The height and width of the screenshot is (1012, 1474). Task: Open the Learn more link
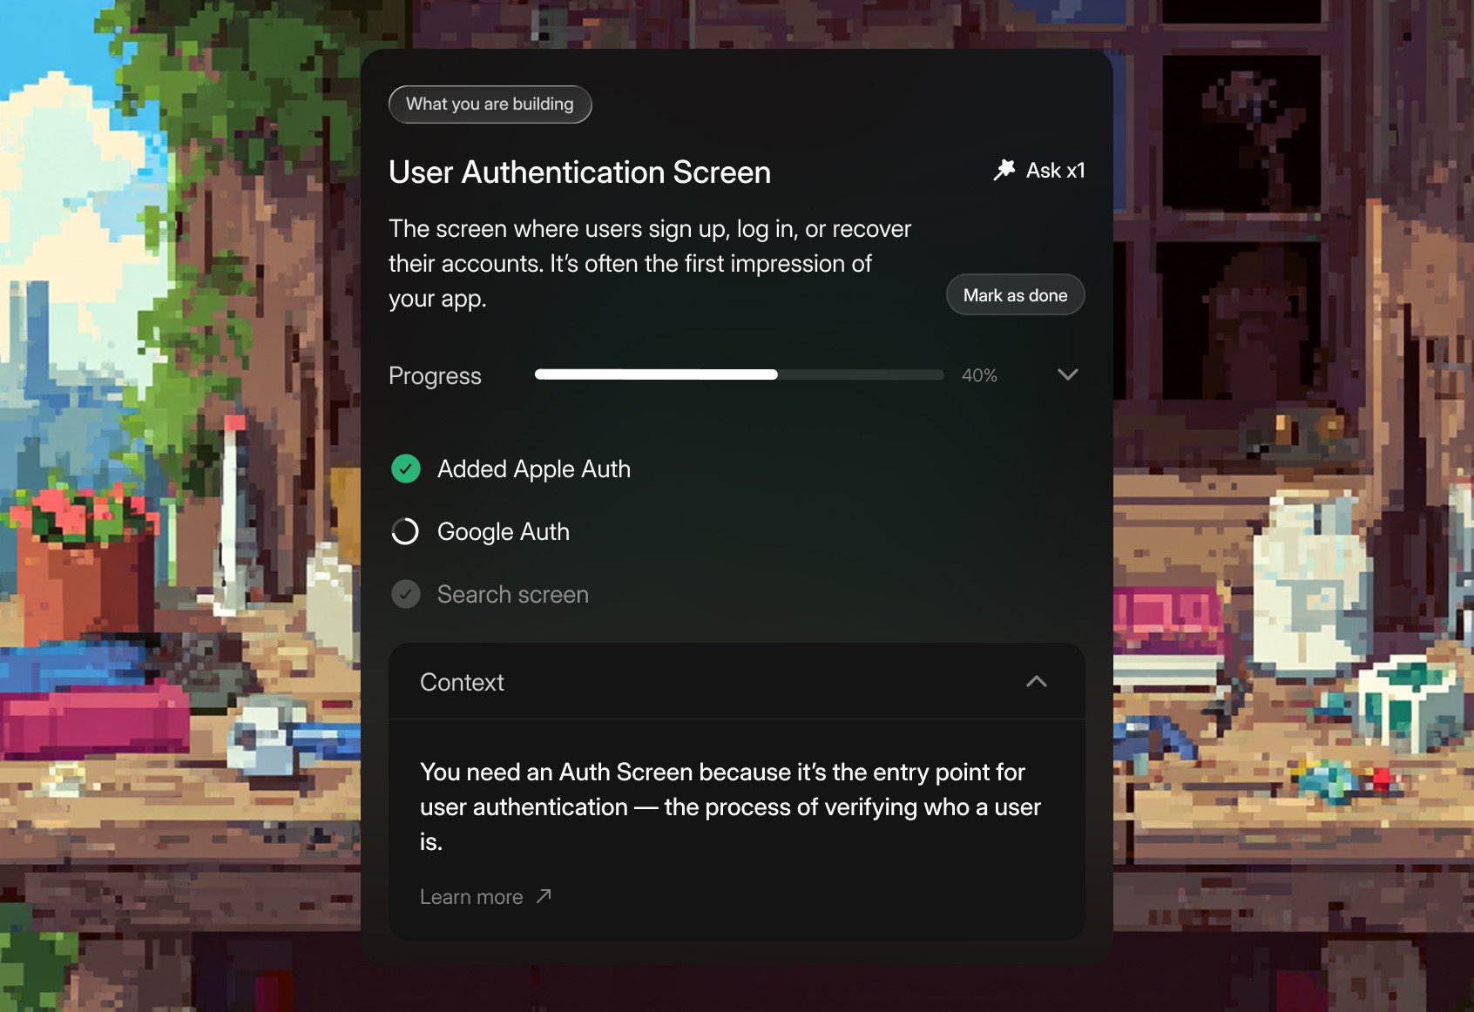point(471,897)
